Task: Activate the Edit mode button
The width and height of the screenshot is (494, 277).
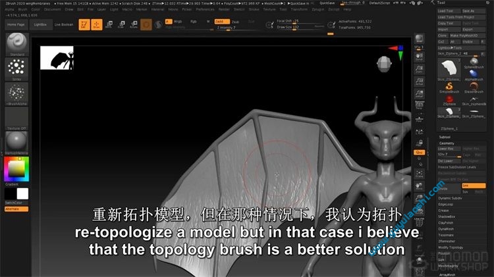Action: [x=84, y=24]
